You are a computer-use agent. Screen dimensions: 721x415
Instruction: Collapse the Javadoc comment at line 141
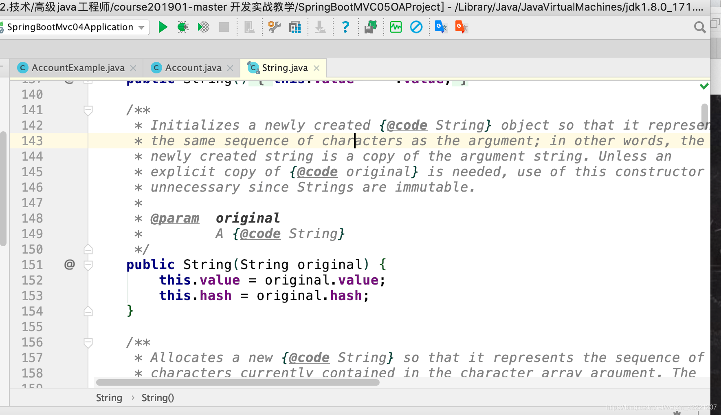point(88,110)
